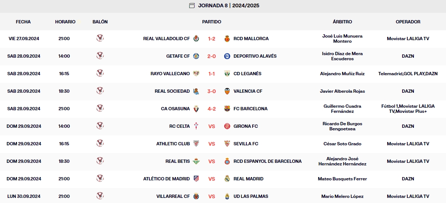Open the 1-2 Valladolid vs Mallorca result

(212, 39)
